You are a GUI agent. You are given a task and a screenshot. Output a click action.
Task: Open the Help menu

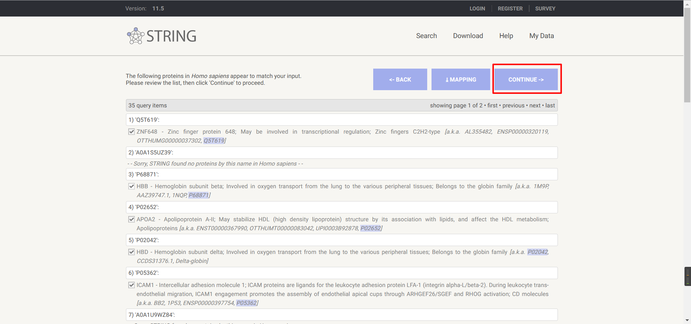tap(506, 36)
